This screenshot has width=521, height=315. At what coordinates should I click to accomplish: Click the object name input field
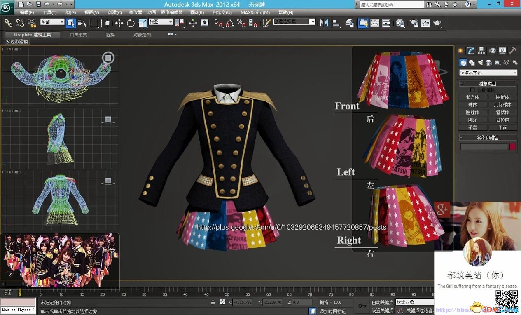tap(484, 147)
